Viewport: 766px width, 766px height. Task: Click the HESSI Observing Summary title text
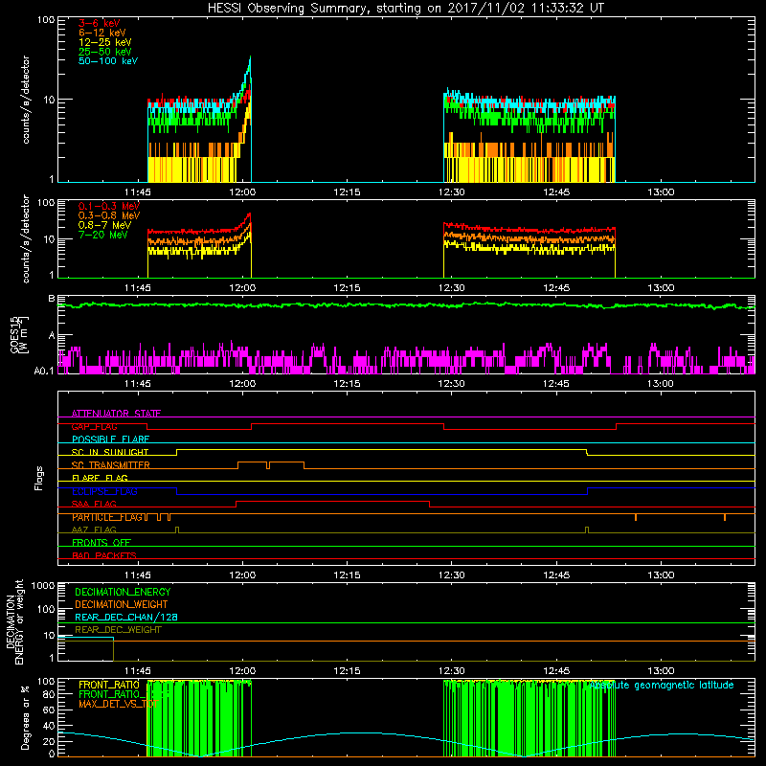[405, 9]
